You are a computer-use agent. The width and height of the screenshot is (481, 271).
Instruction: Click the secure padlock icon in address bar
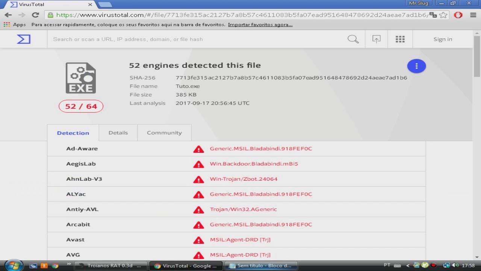pyautogui.click(x=50, y=15)
